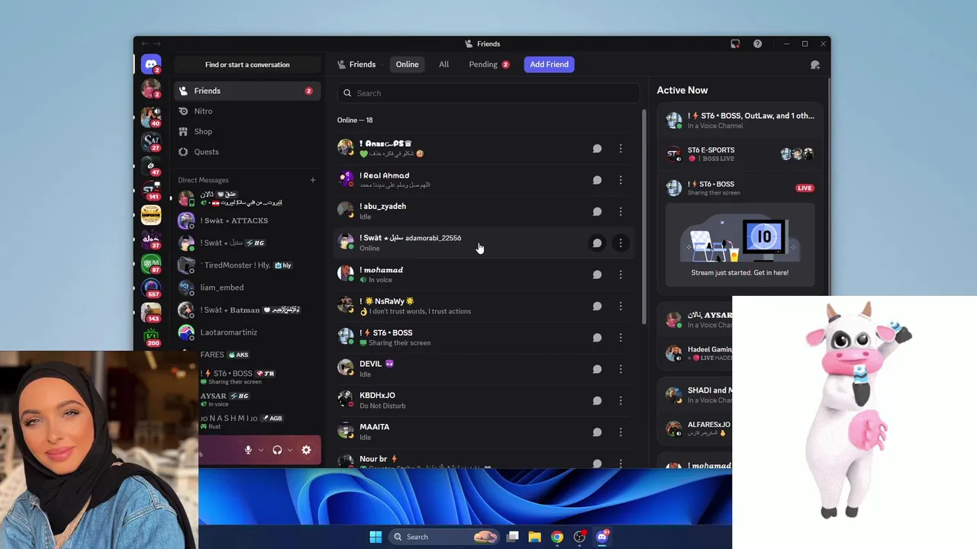Open File Explorer from the taskbar
This screenshot has height=549, width=977.
click(x=534, y=537)
